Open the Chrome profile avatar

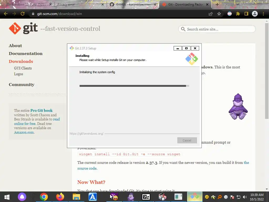pyautogui.click(x=255, y=14)
